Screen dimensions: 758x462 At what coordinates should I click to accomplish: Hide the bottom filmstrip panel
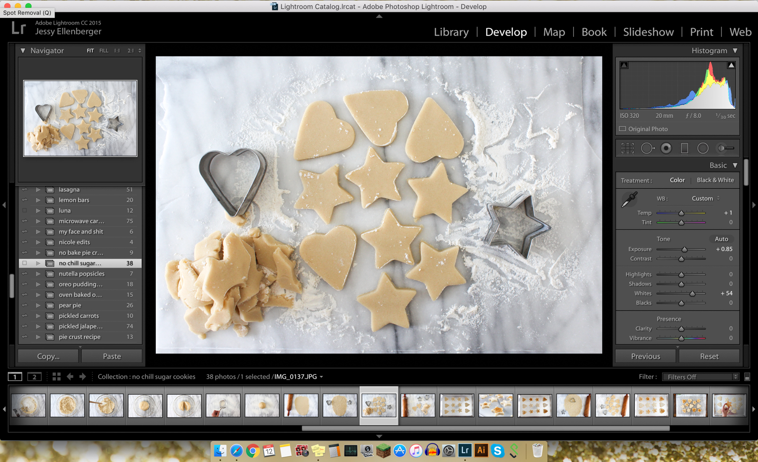pos(379,436)
